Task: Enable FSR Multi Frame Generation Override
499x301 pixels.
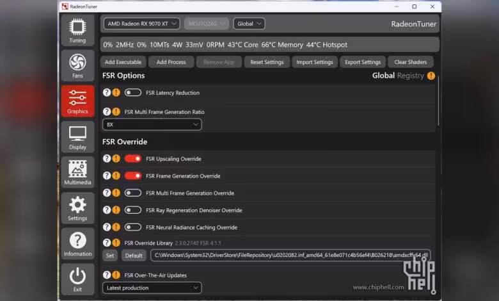Action: pyautogui.click(x=133, y=193)
